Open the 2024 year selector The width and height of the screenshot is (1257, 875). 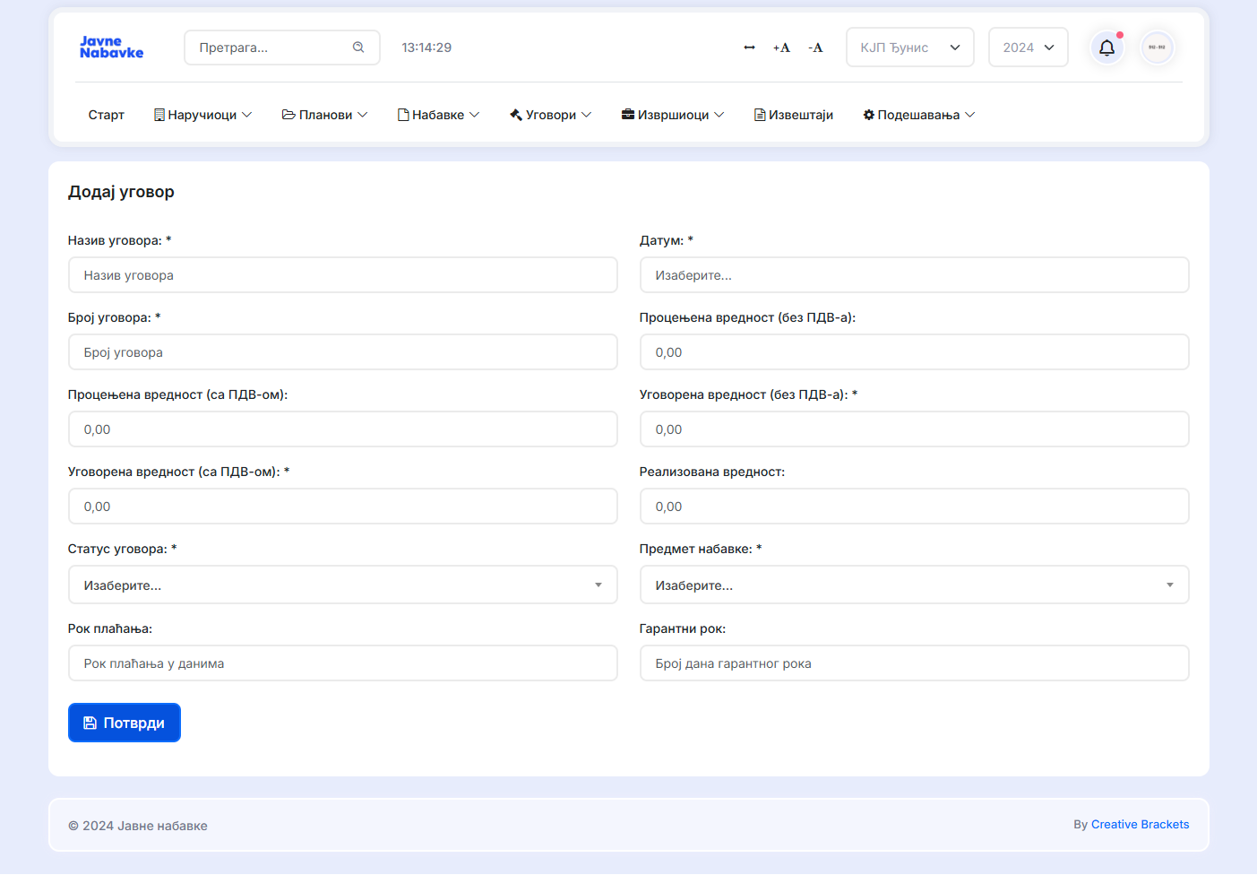1028,48
